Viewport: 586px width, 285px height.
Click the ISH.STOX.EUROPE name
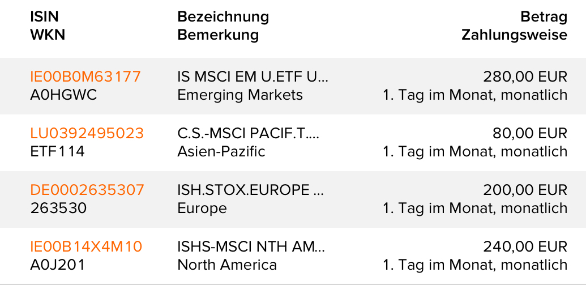pos(251,190)
